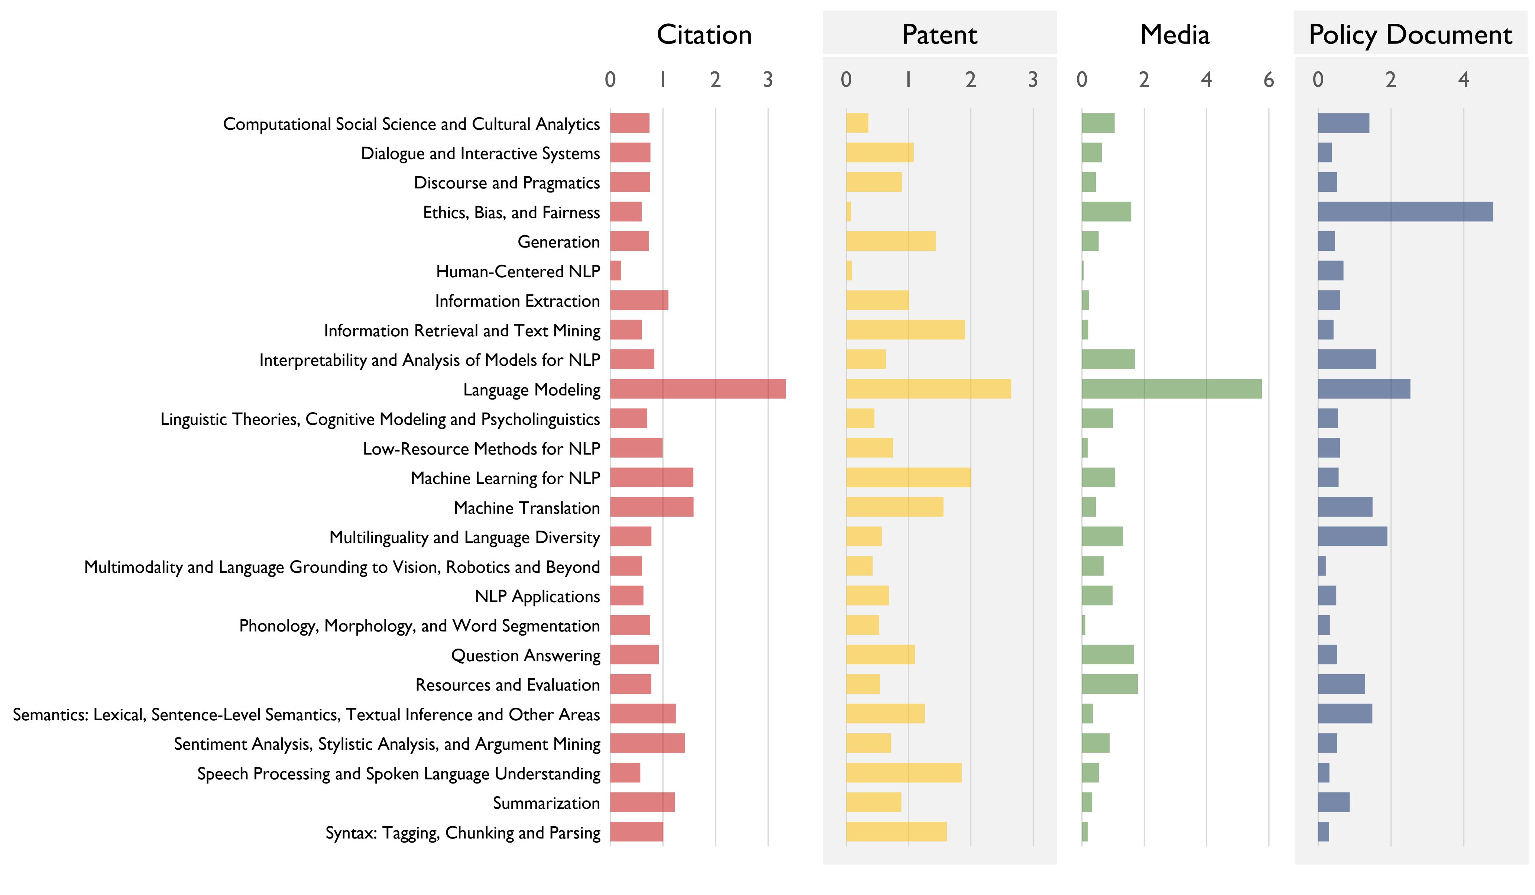The image size is (1535, 895).
Task: Click the Policy Document panel header
Action: (1410, 35)
